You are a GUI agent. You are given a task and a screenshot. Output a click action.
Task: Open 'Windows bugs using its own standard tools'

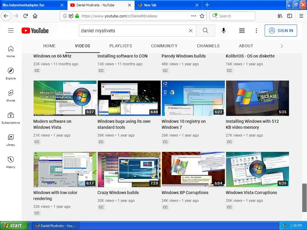point(124,124)
